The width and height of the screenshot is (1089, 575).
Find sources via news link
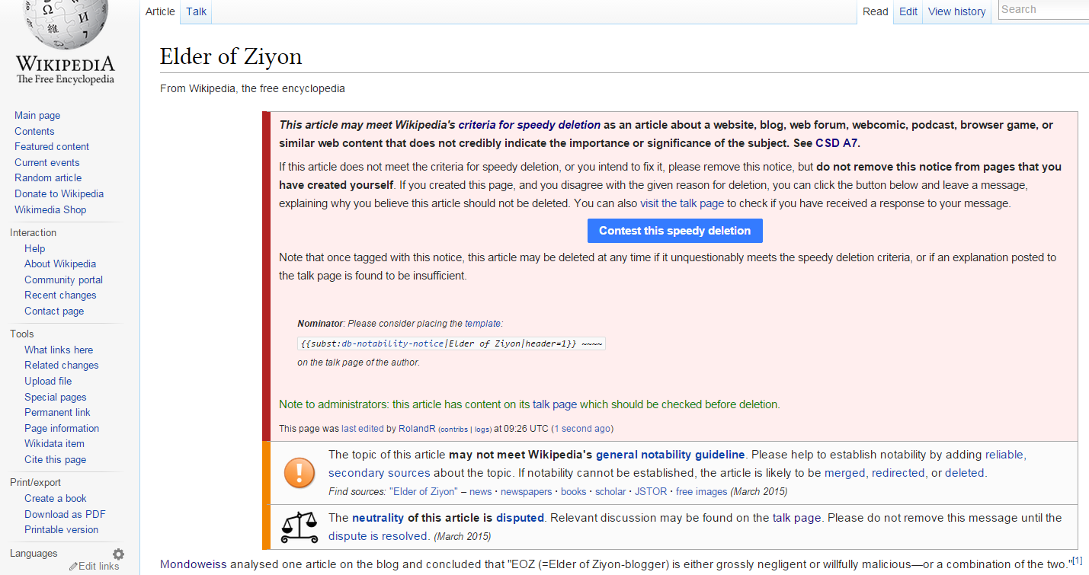[x=480, y=492]
